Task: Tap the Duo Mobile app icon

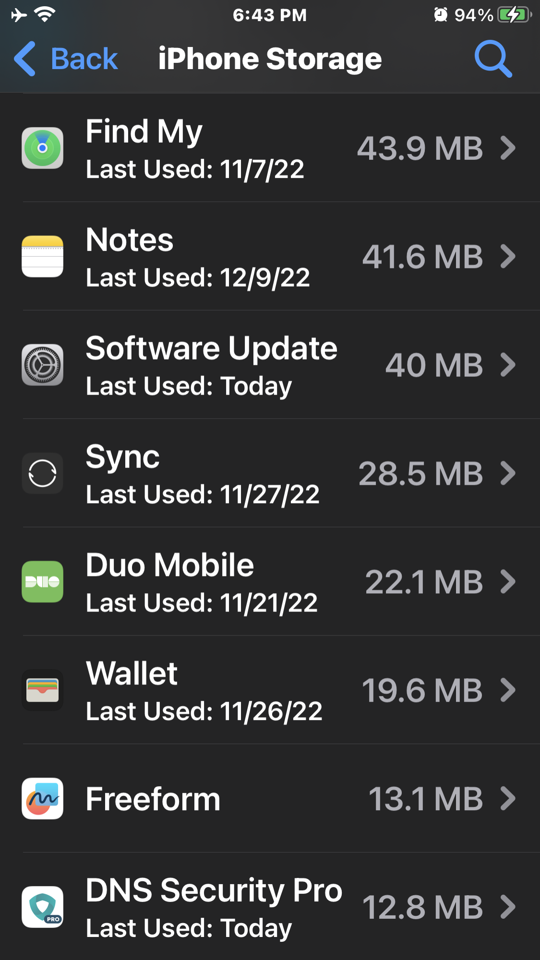Action: point(42,582)
